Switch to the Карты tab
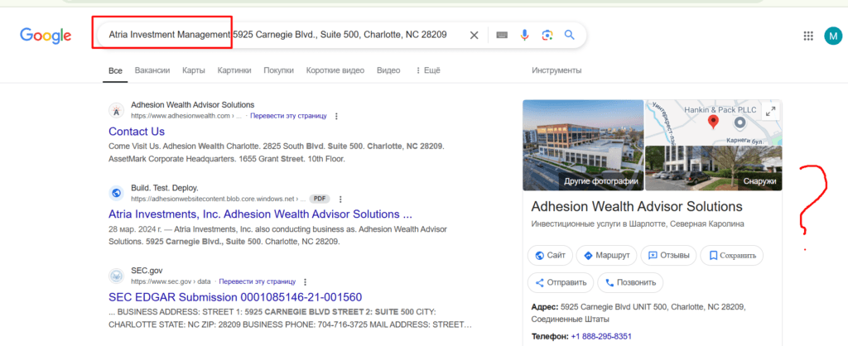 (x=194, y=70)
